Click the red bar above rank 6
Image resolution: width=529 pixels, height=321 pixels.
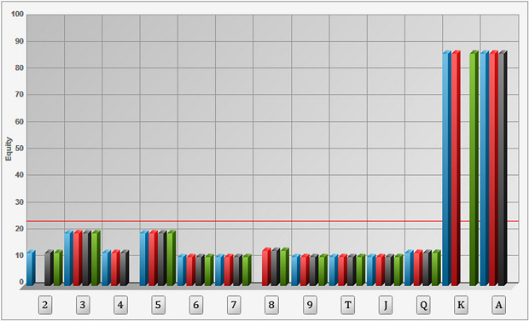coord(191,270)
